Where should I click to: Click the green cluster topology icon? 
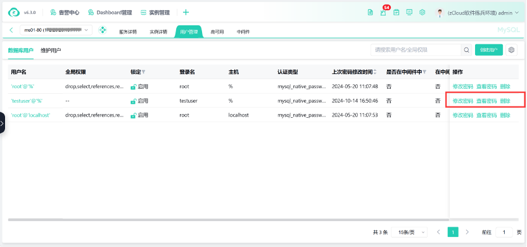click(103, 30)
